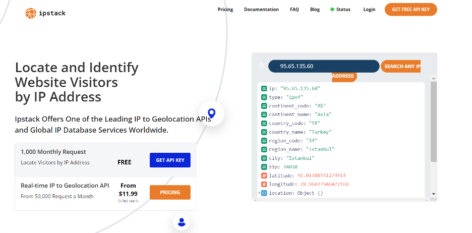
Task: Click the string icon beside country_name
Action: [264, 132]
